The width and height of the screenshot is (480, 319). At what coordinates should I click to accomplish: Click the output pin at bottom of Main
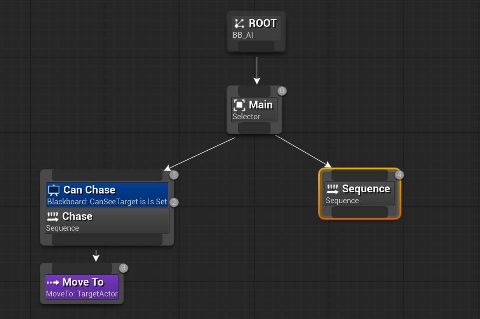point(255,128)
